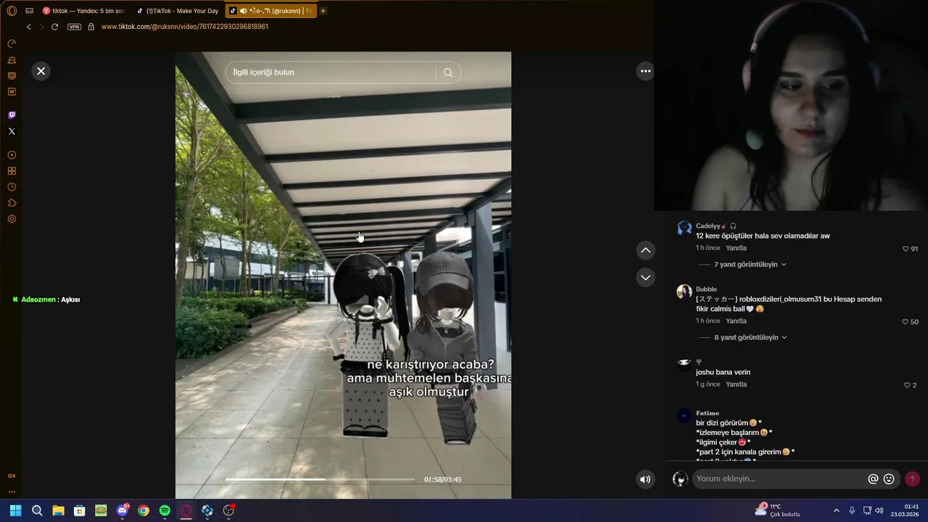Open Bubble username profile link
Image resolution: width=928 pixels, height=522 pixels.
(x=706, y=289)
